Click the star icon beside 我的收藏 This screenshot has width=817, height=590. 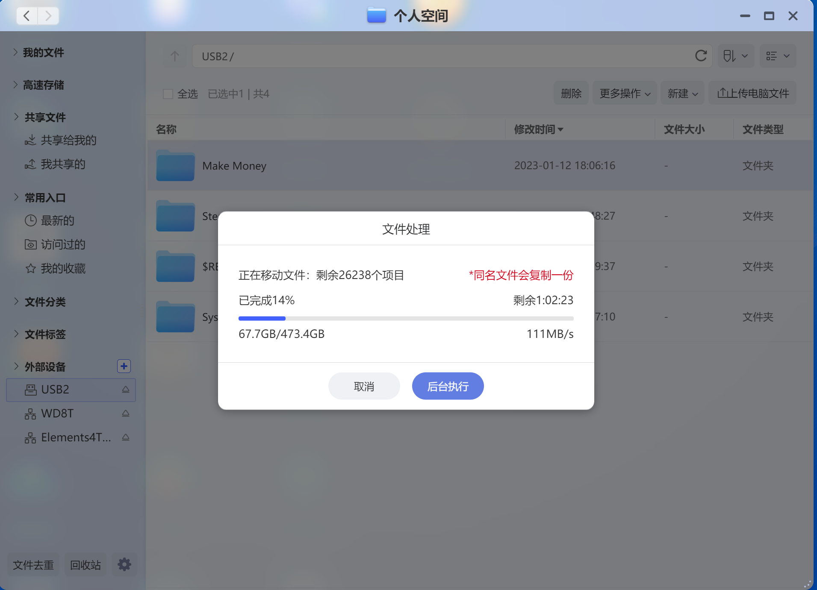[31, 268]
